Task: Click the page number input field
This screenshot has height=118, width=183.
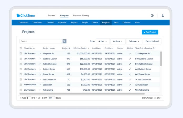Action: (29, 98)
